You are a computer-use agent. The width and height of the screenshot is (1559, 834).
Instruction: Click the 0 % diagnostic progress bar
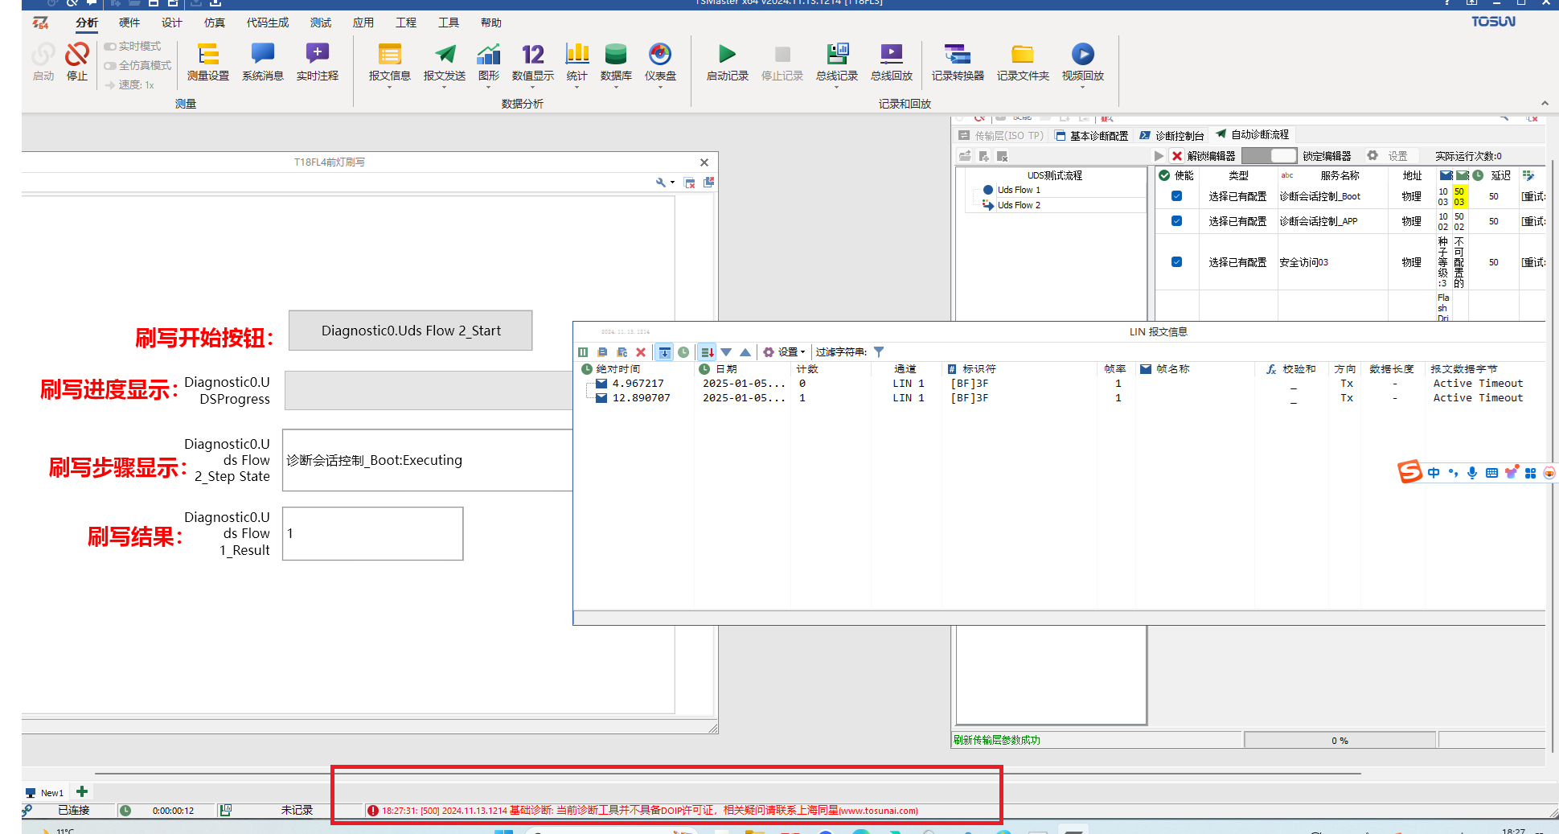coord(1340,740)
